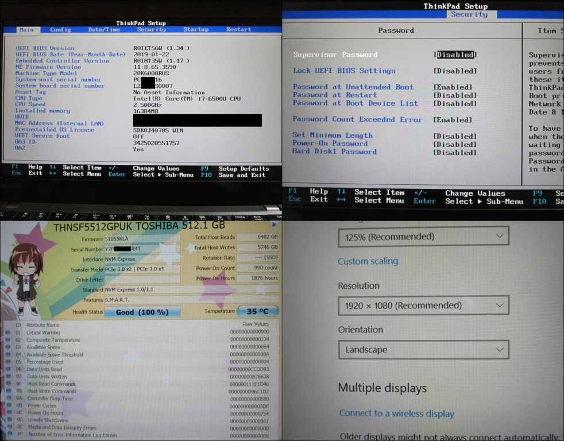The height and width of the screenshot is (441, 564).
Task: Click the Total Host Writes 5746 GB value
Action: (x=257, y=247)
